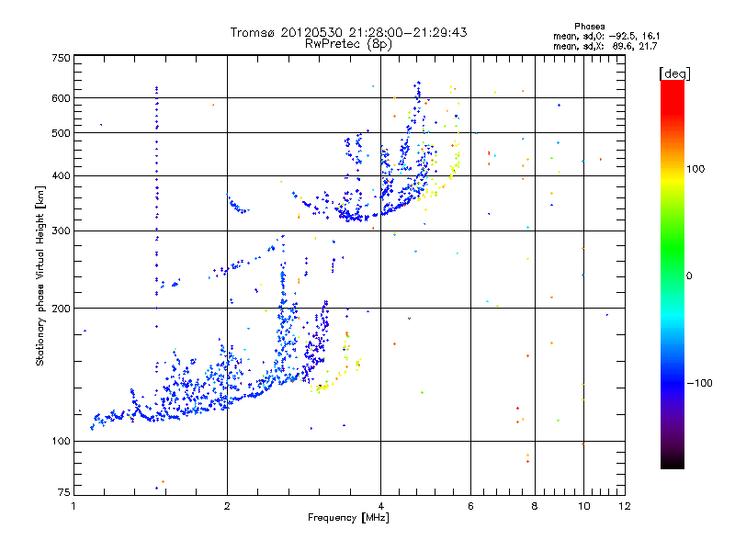Click the '100' colorbar tick label
This screenshot has height=551, width=735.
point(695,169)
